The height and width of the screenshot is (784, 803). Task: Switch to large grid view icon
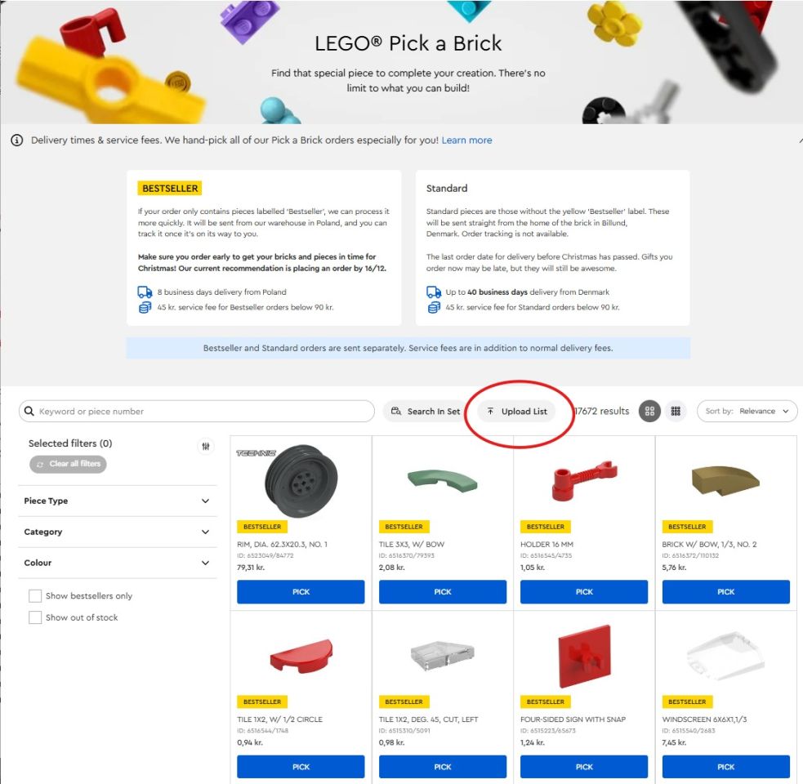(x=649, y=412)
